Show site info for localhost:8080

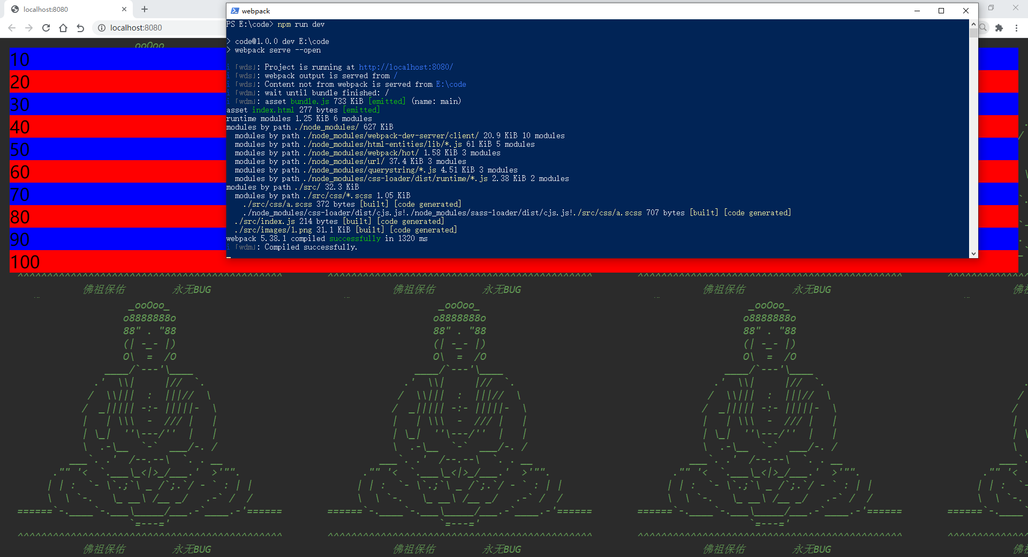tap(101, 28)
